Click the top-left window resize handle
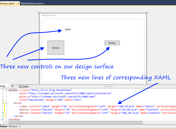 tap(39, 12)
